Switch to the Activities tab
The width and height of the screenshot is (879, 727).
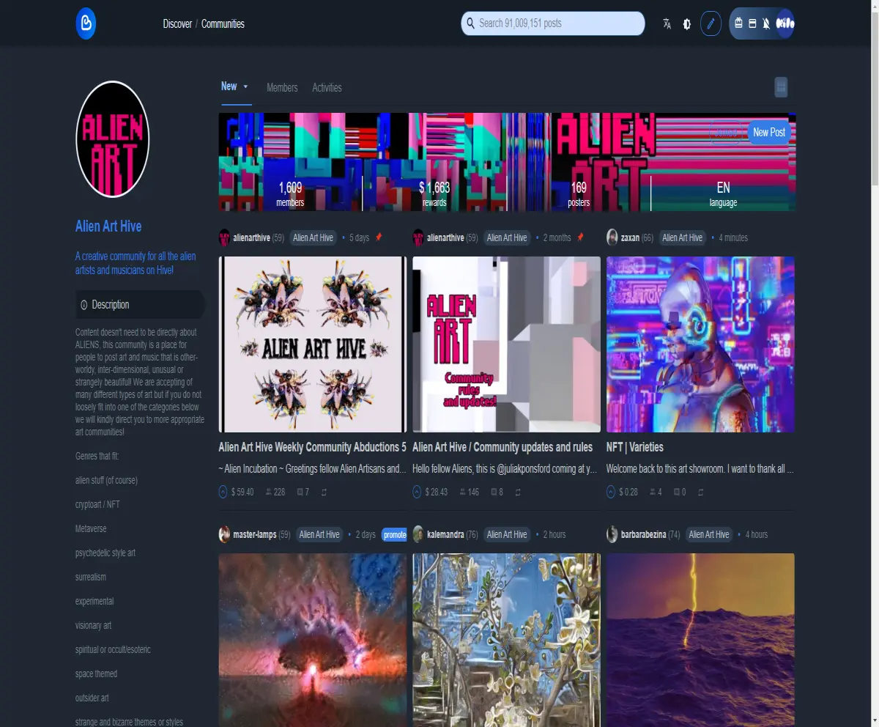pos(327,87)
